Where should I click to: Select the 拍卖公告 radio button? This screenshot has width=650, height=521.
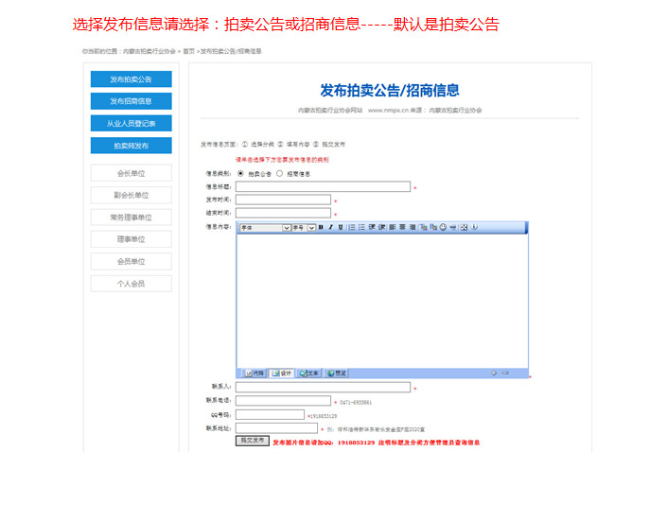(240, 174)
